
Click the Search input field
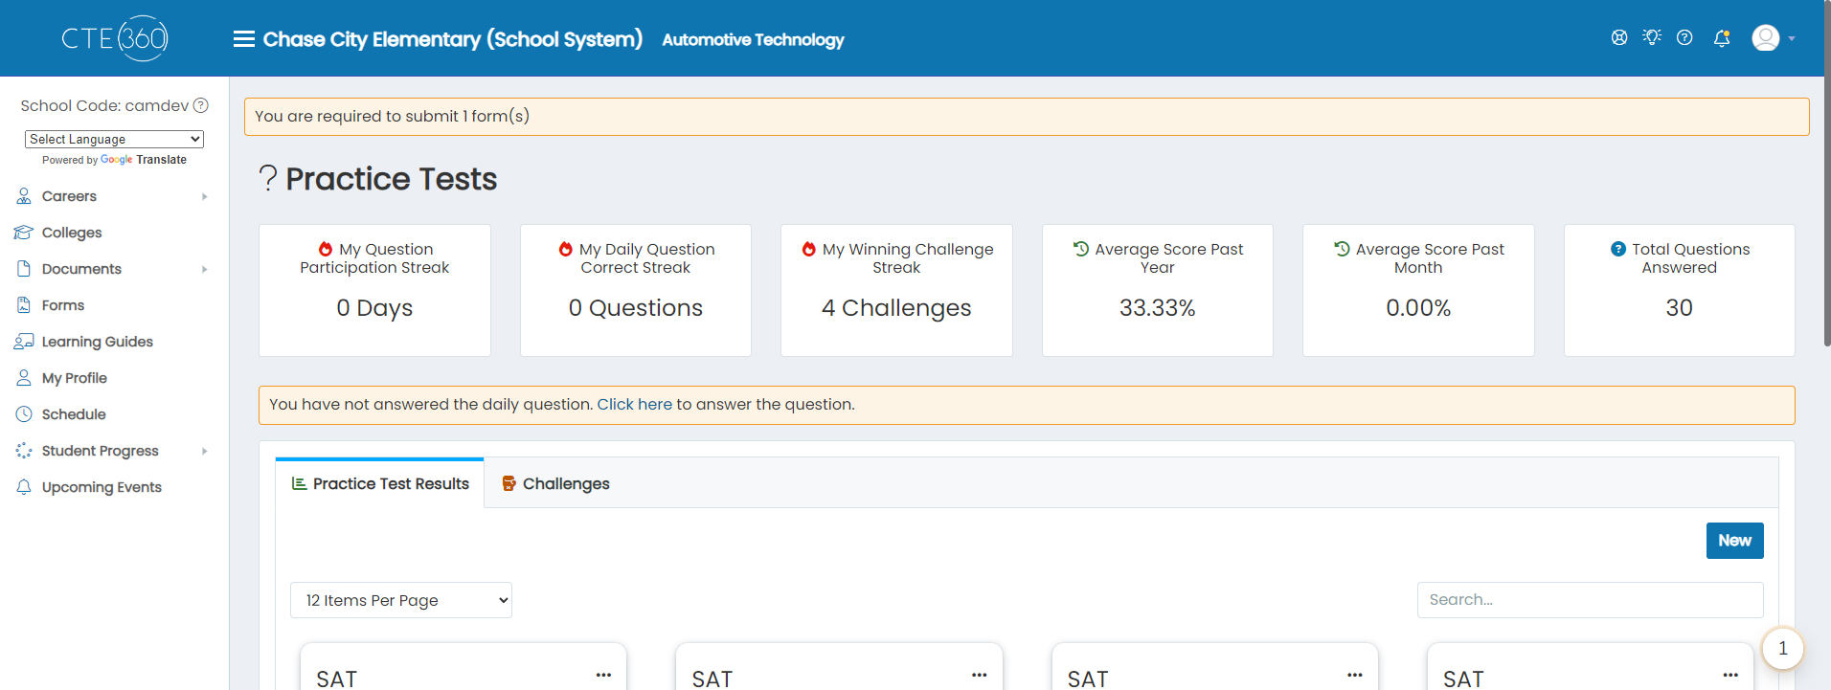(1591, 600)
